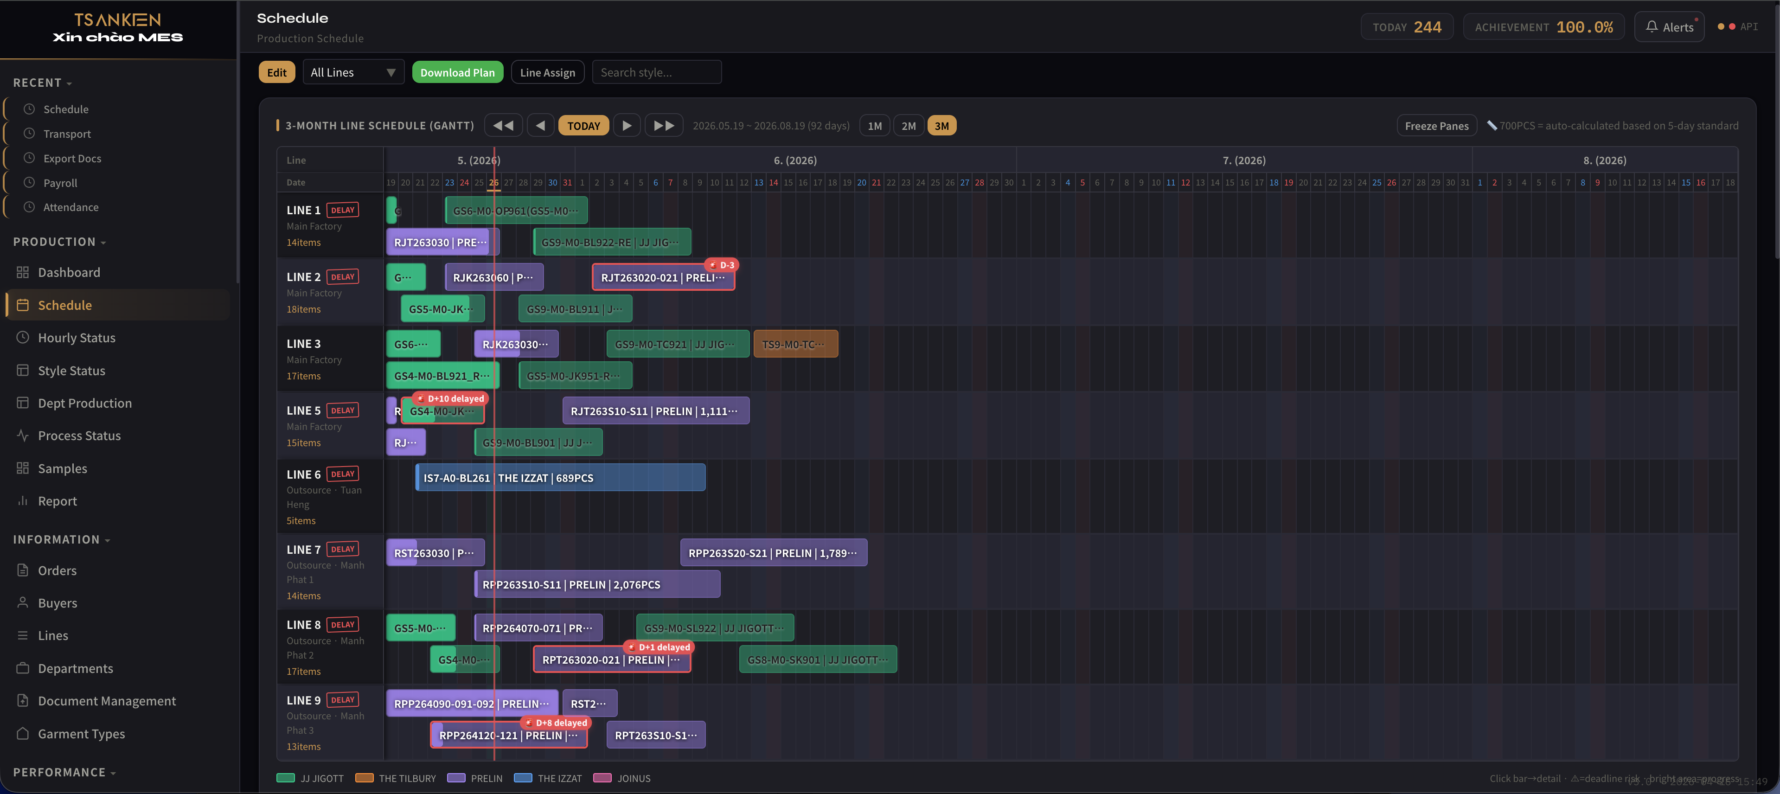
Task: Expand the PERFORMANCE section
Action: tap(64, 773)
